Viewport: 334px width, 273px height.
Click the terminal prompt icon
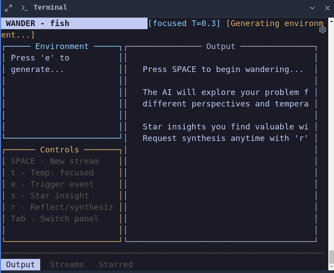pos(24,8)
